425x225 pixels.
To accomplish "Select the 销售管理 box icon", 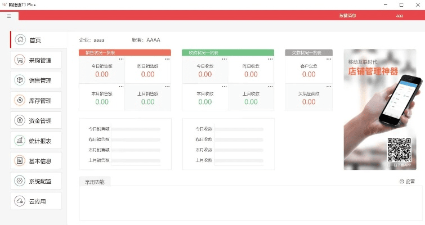I will point(20,80).
